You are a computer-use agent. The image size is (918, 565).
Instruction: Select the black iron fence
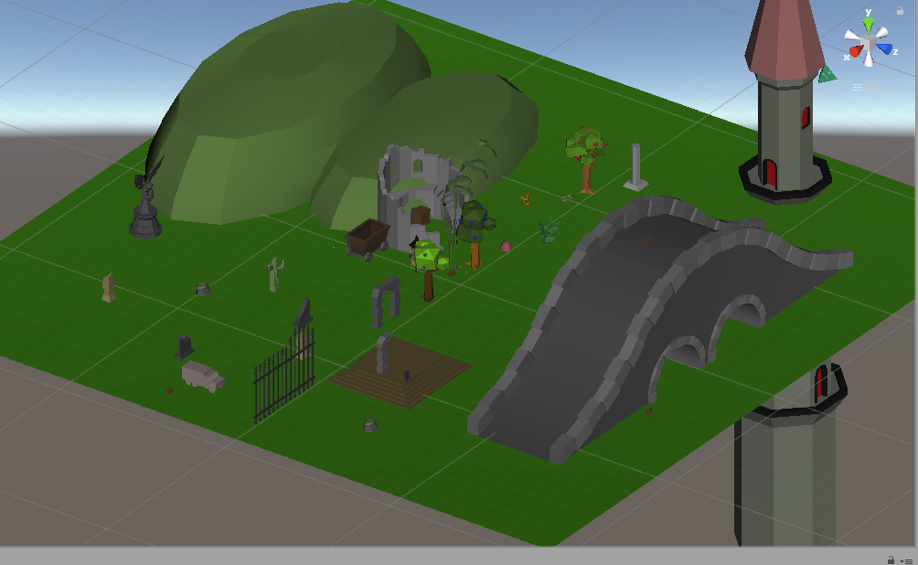(284, 374)
